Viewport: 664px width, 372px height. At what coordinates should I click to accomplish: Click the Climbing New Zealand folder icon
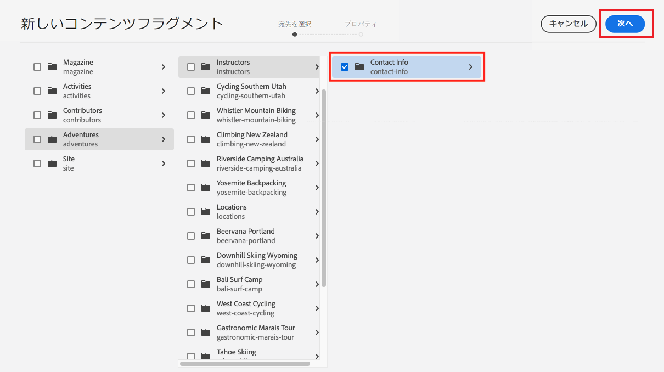pos(206,139)
